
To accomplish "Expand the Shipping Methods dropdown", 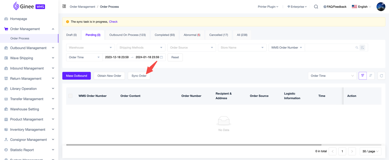I will click(x=141, y=48).
